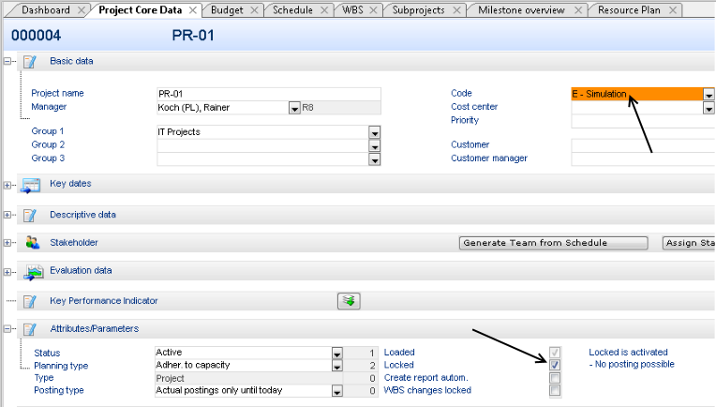Select the orange E - Simulation code field
Screen dimensions: 716x407
[637, 94]
